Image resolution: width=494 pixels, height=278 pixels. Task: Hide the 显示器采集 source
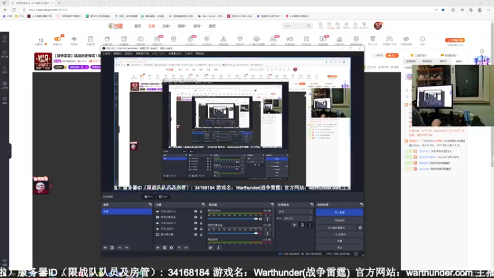pyautogui.click(x=195, y=235)
